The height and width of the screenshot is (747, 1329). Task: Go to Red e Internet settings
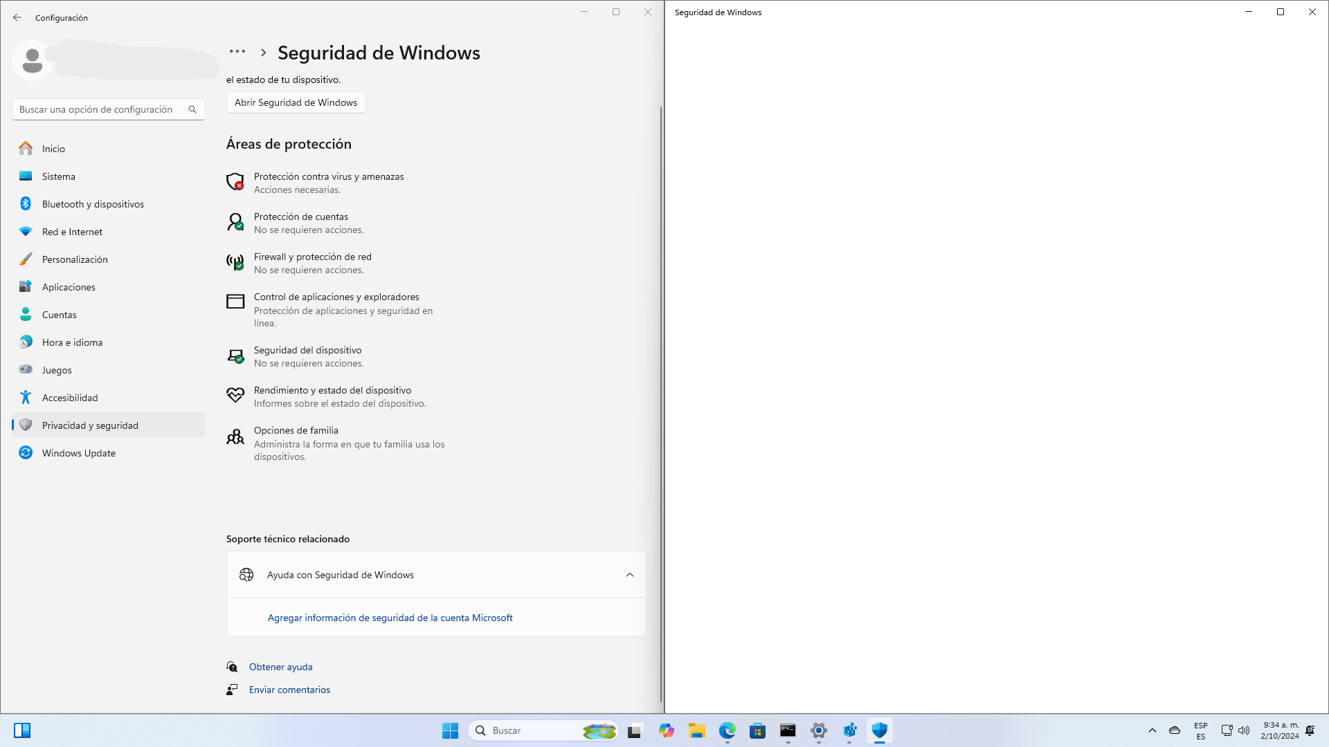[x=109, y=232]
